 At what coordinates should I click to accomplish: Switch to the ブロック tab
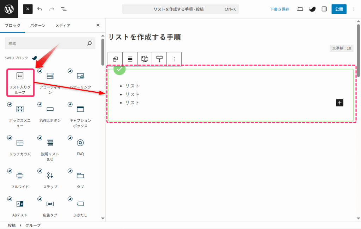[12, 26]
